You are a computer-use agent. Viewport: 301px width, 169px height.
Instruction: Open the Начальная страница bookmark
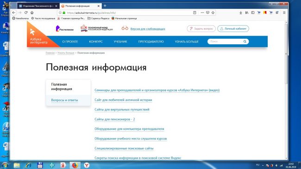[124, 18]
